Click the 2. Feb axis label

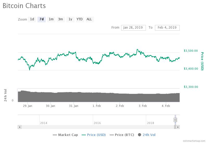tap(120, 106)
